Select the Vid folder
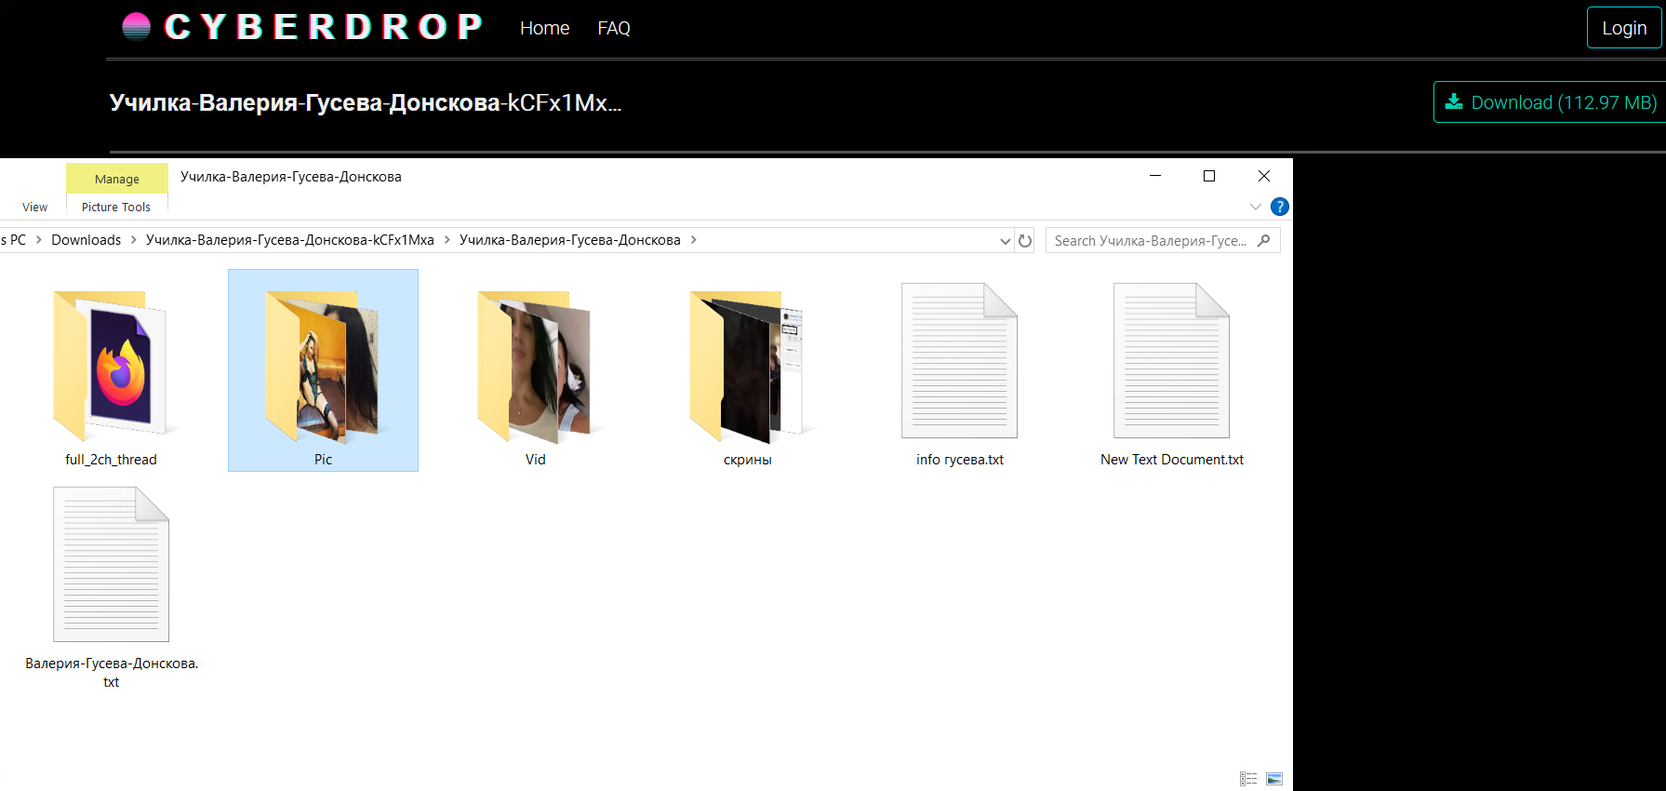The image size is (1666, 791). 536,371
